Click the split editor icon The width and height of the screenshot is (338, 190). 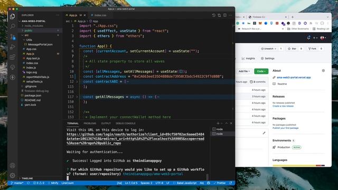coord(225,15)
